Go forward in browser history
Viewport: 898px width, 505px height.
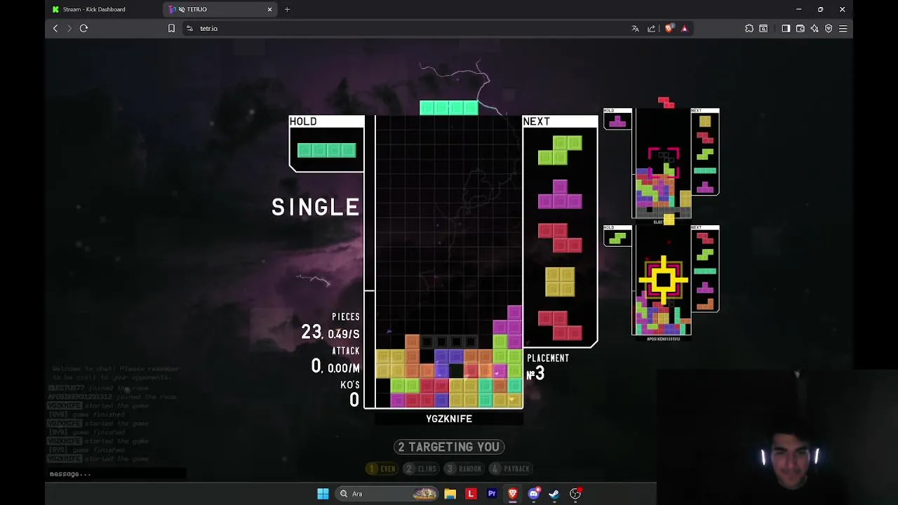(x=69, y=28)
